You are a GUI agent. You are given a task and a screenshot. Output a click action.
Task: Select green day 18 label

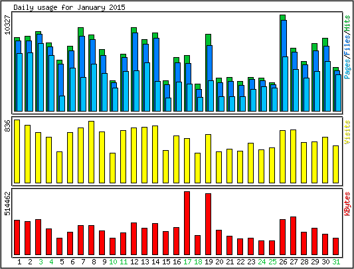[x=198, y=262]
